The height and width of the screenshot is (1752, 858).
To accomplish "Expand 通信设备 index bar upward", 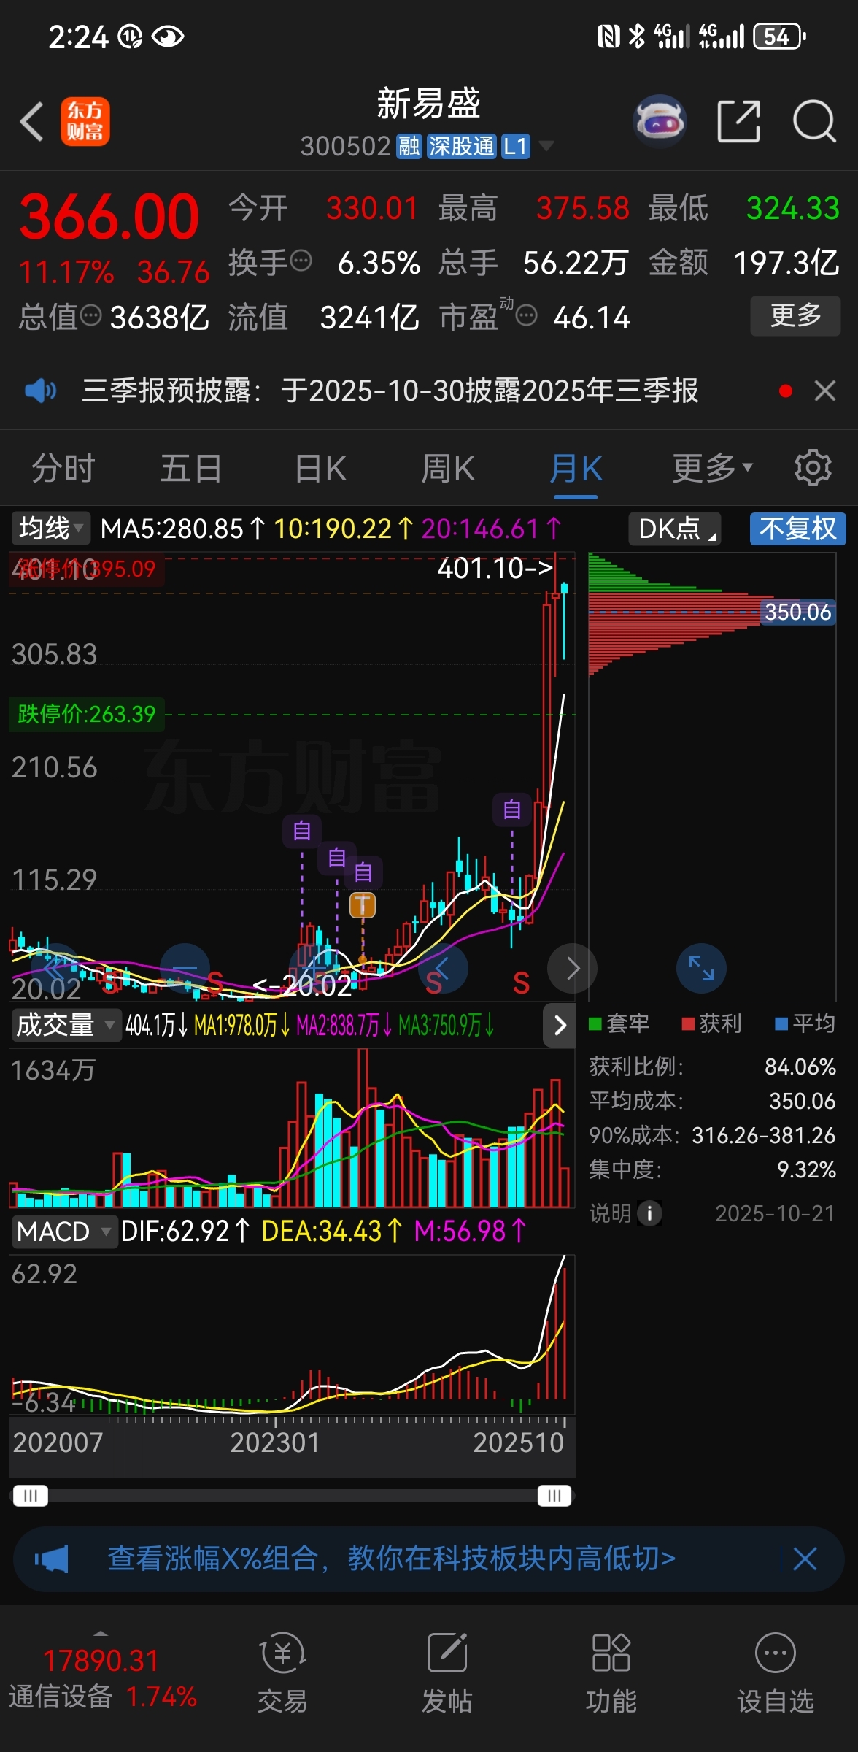I will [x=101, y=1633].
